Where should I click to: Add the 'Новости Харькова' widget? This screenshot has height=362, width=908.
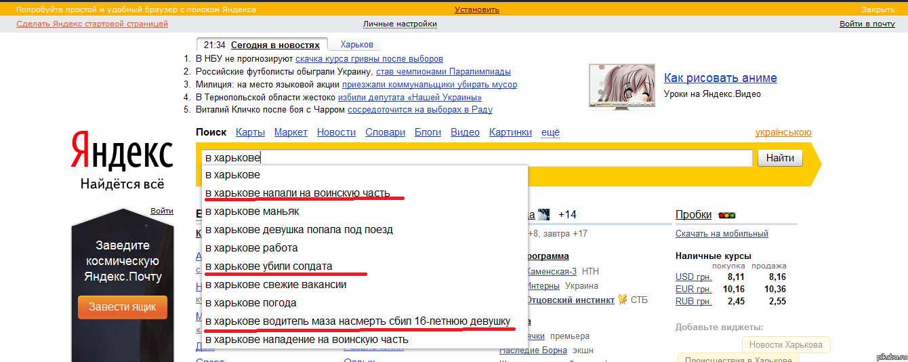(786, 345)
